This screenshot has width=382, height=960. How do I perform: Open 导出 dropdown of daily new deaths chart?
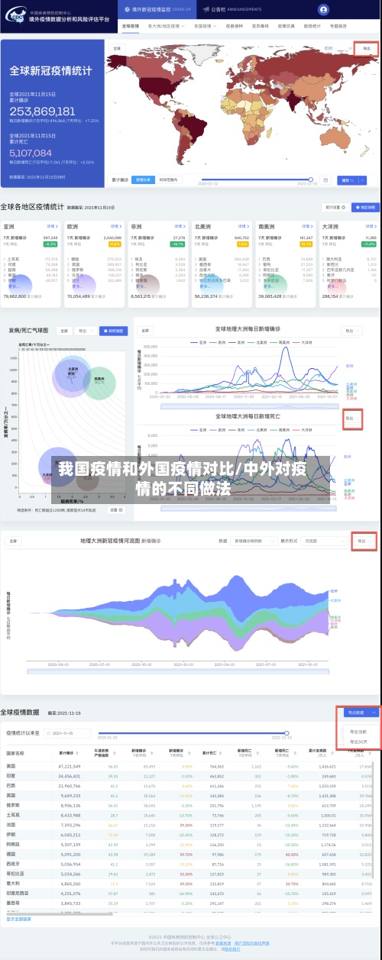coord(351,418)
